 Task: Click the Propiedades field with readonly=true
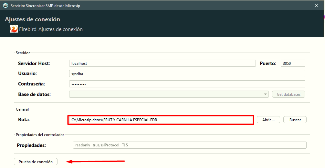(190, 145)
